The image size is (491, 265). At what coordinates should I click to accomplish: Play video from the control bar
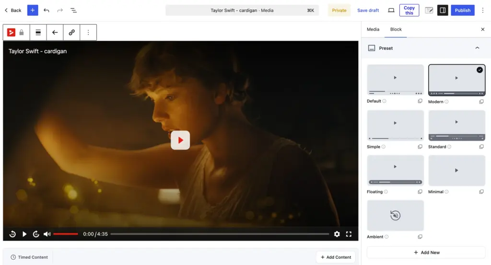coord(24,234)
